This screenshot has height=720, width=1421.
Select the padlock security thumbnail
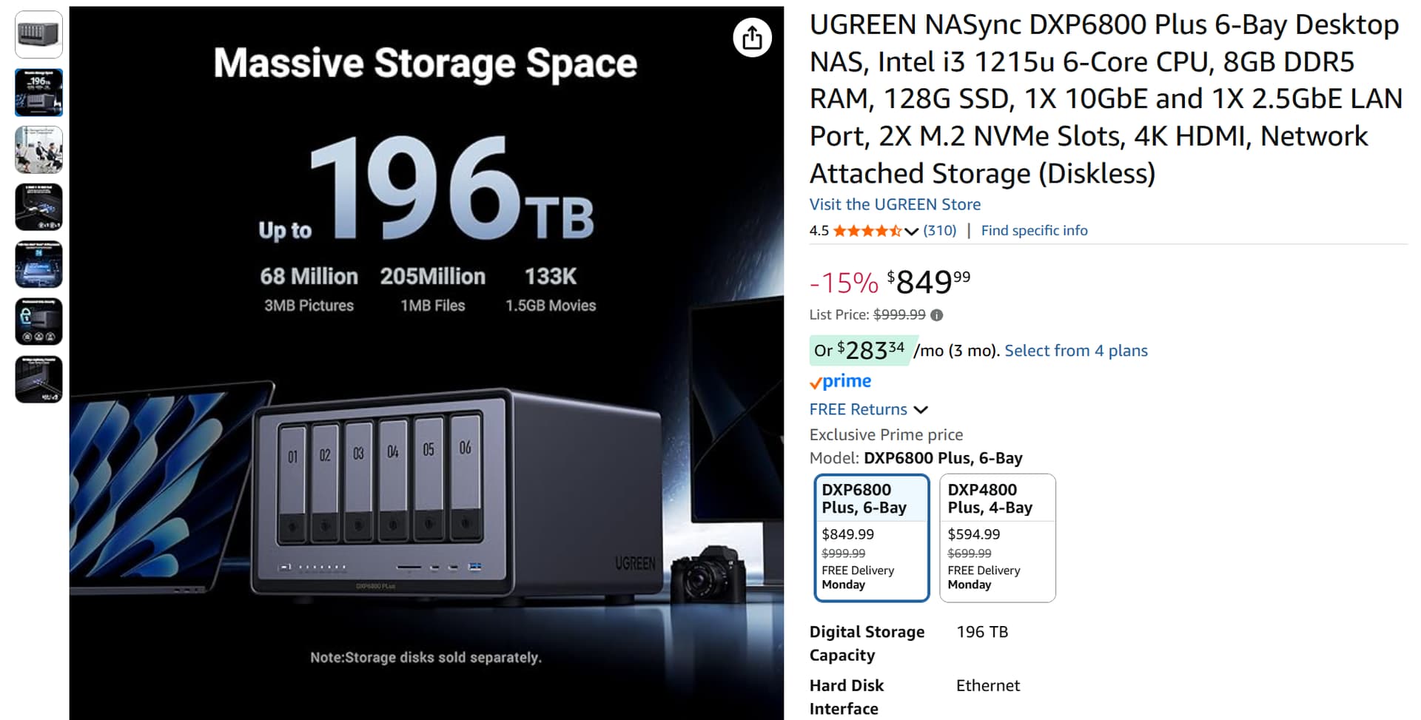39,322
